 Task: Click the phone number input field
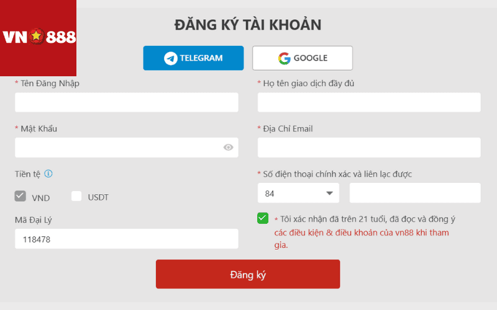tap(415, 193)
